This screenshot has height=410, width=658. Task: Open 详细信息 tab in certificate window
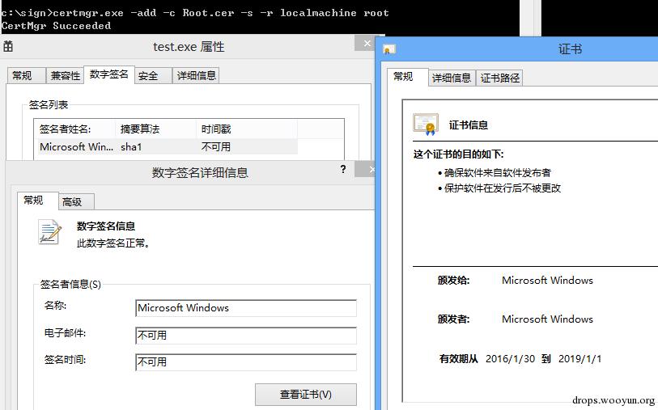[452, 78]
